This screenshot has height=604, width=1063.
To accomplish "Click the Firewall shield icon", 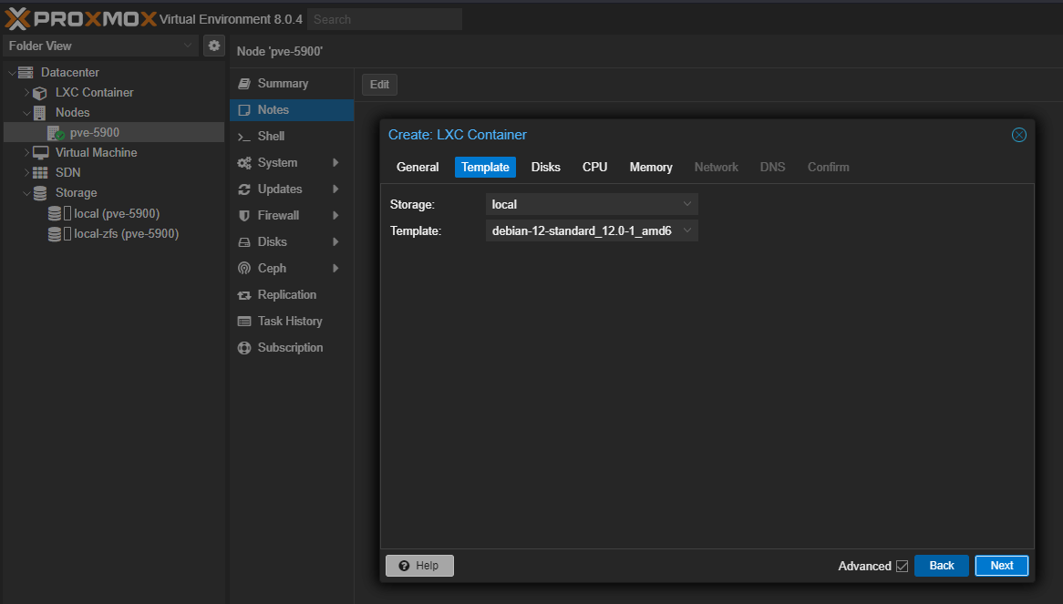I will (x=243, y=216).
